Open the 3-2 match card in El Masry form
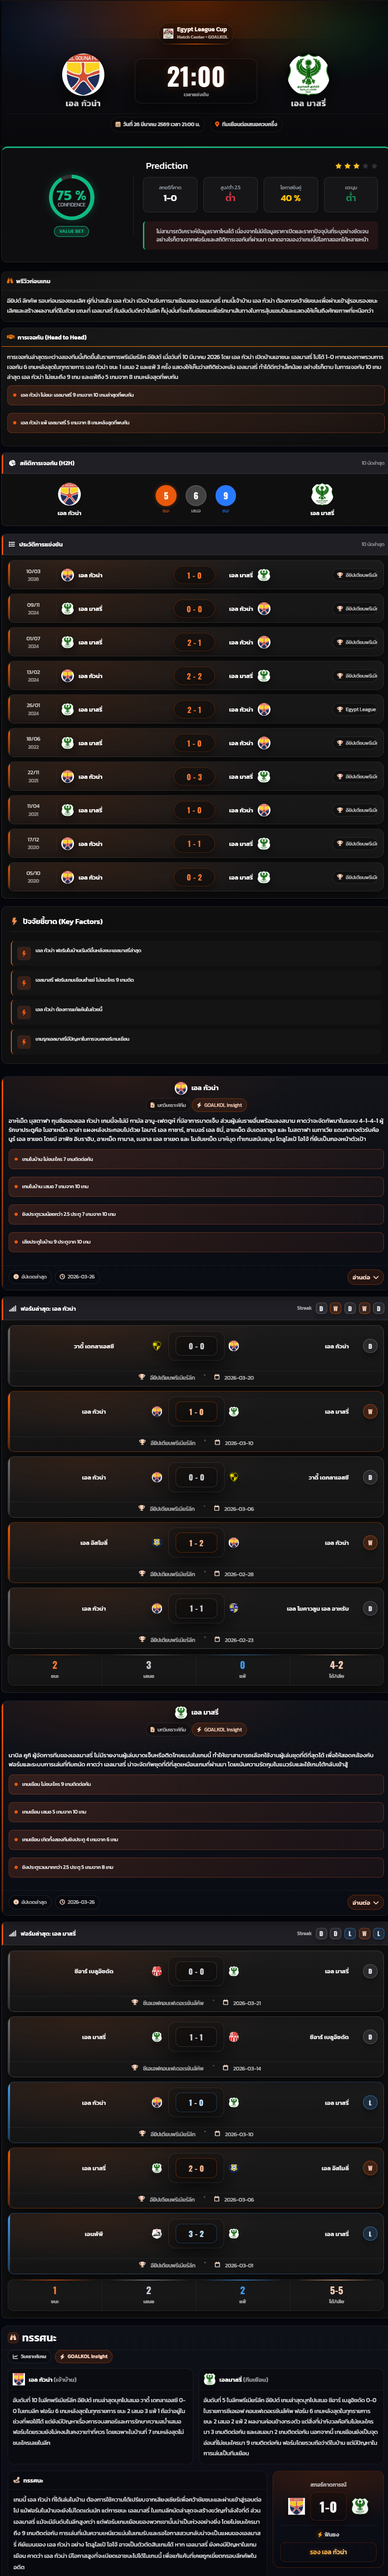The image size is (388, 2576). click(194, 2234)
